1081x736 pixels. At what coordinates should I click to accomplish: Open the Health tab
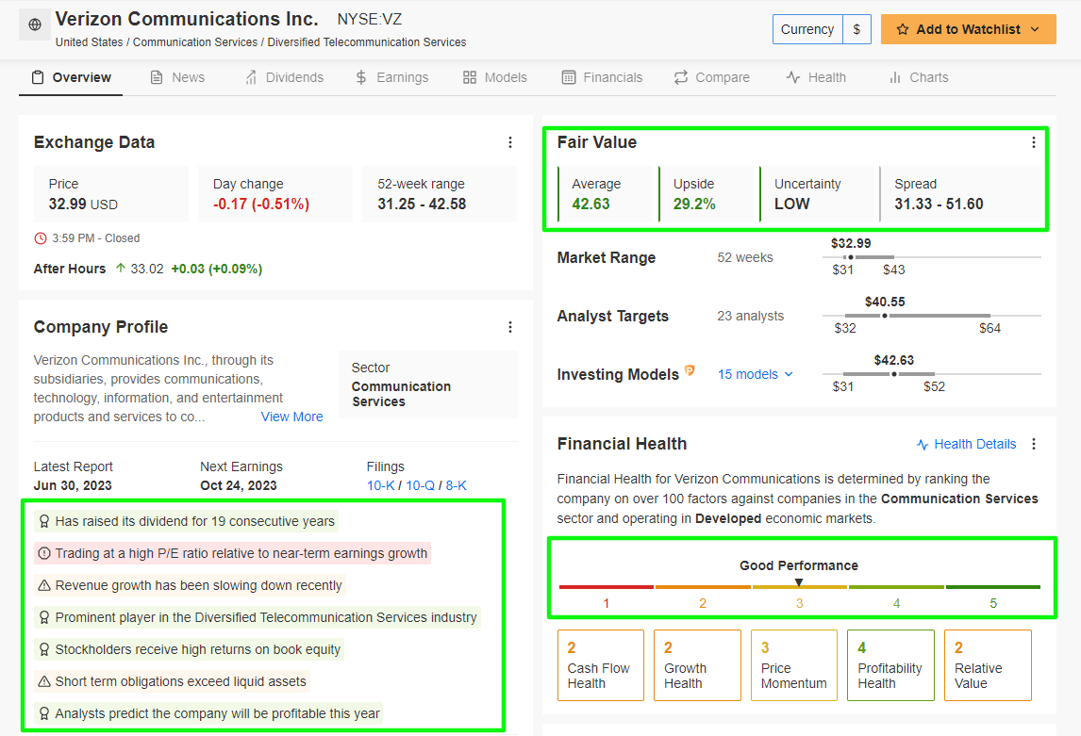816,78
